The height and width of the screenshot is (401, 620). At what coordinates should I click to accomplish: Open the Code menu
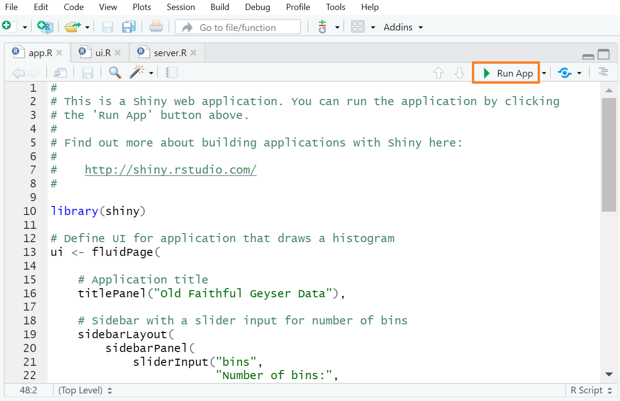[x=73, y=7]
